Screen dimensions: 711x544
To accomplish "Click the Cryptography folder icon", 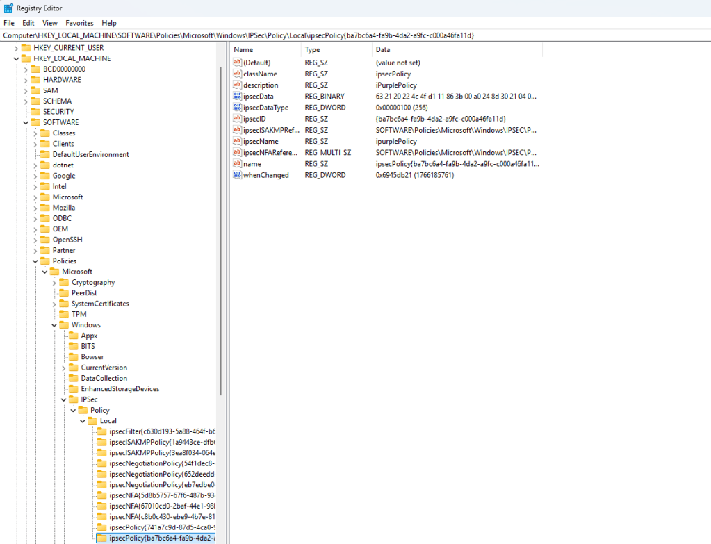I will 64,283.
